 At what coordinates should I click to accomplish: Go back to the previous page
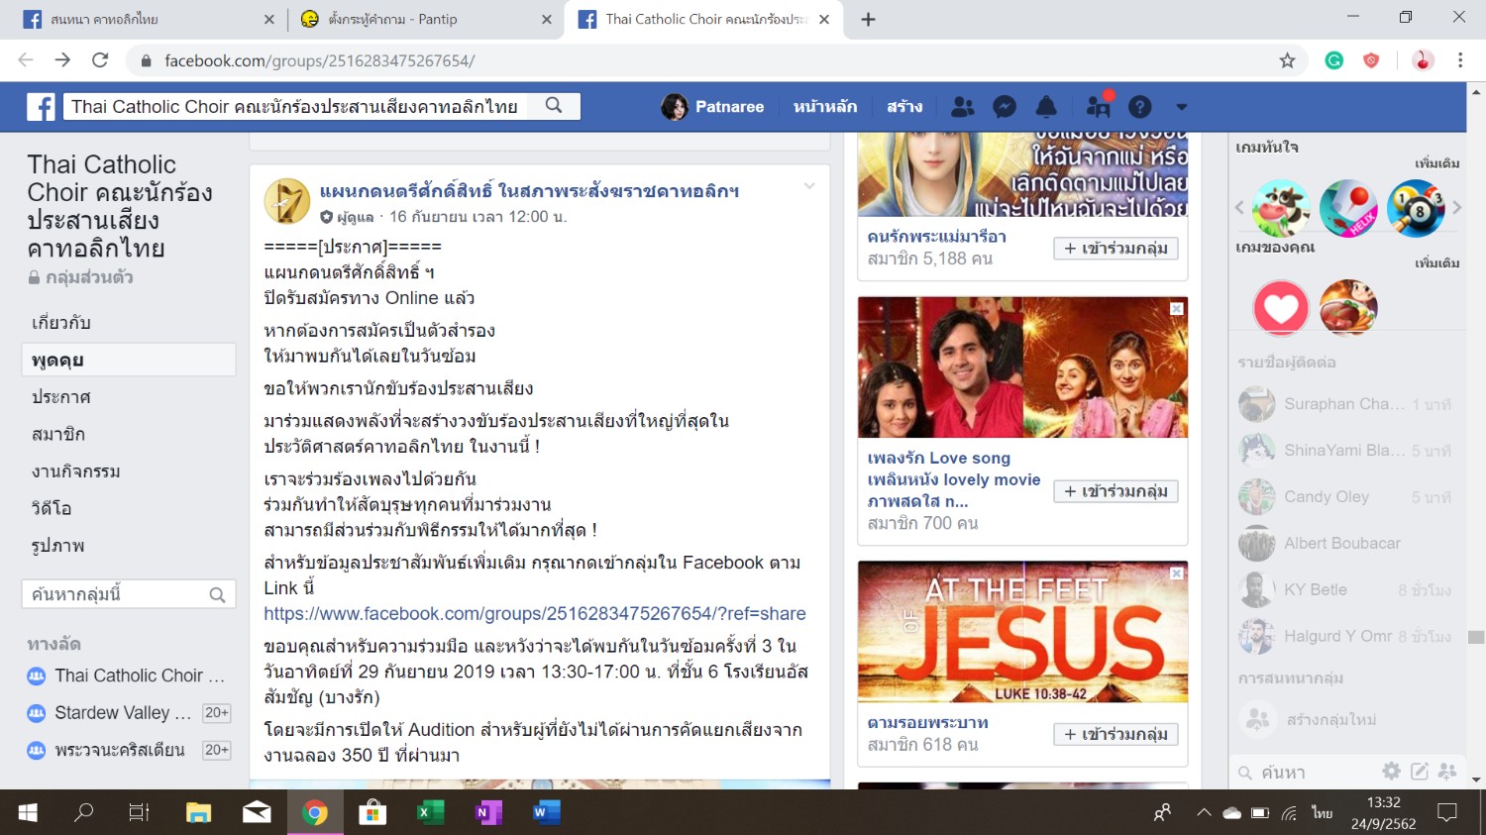tap(26, 60)
